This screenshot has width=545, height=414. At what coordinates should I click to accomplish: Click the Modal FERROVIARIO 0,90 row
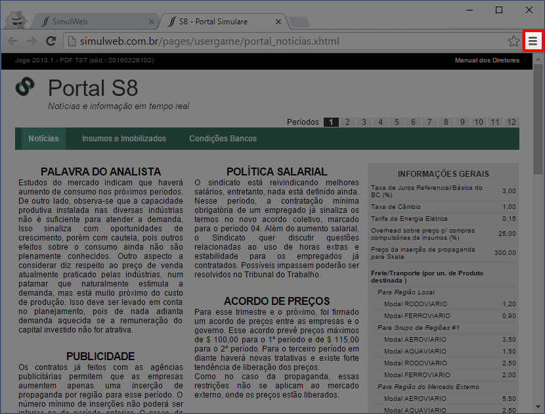[x=443, y=316]
